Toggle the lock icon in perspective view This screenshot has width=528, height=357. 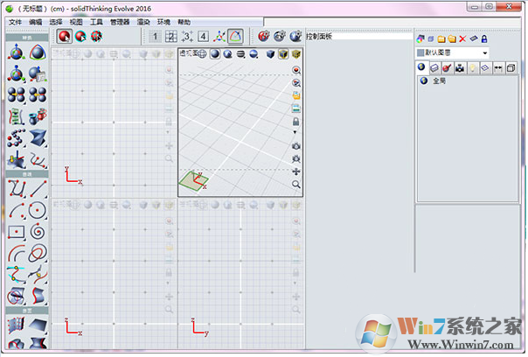(x=295, y=122)
